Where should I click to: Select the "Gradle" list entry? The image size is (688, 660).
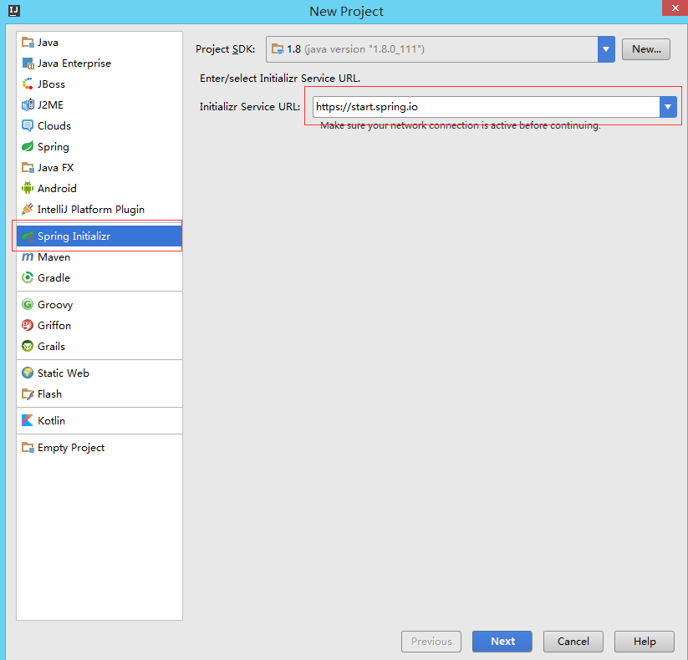click(99, 278)
